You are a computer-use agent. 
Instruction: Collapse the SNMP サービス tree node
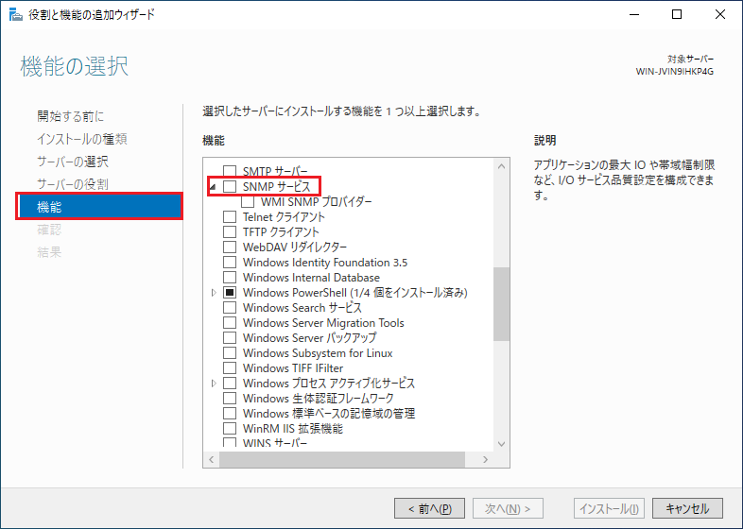pyautogui.click(x=213, y=187)
